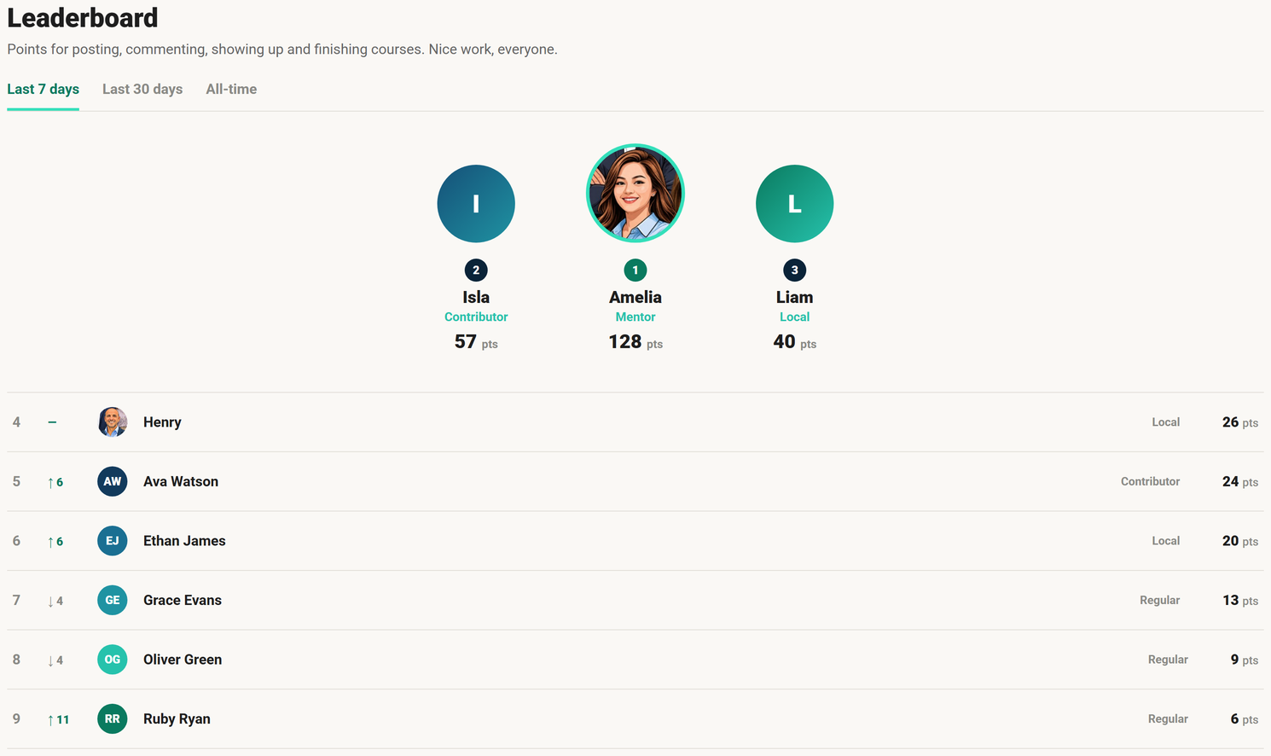Click Ava Watson's AW avatar
The width and height of the screenshot is (1271, 756).
(x=113, y=481)
